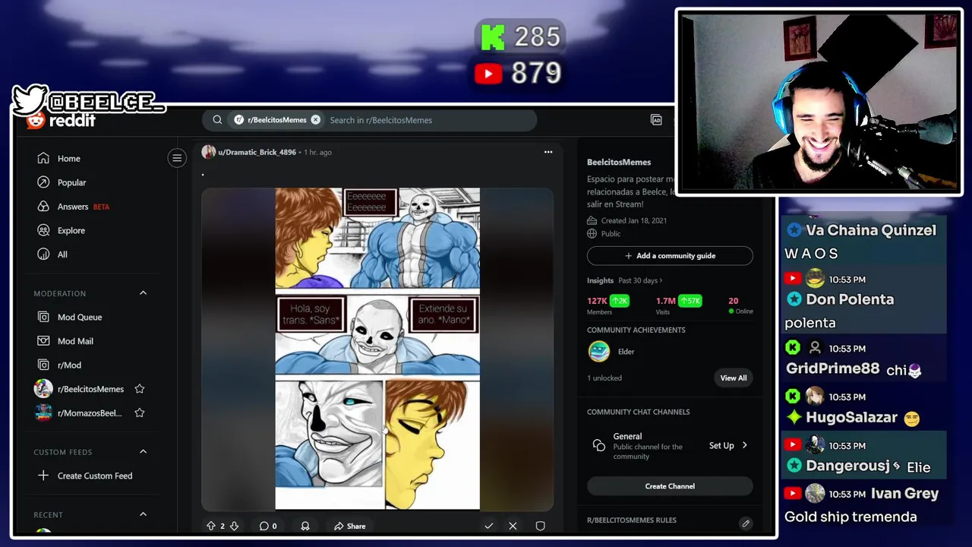Image resolution: width=972 pixels, height=547 pixels.
Task: Create Channel button
Action: click(x=670, y=486)
